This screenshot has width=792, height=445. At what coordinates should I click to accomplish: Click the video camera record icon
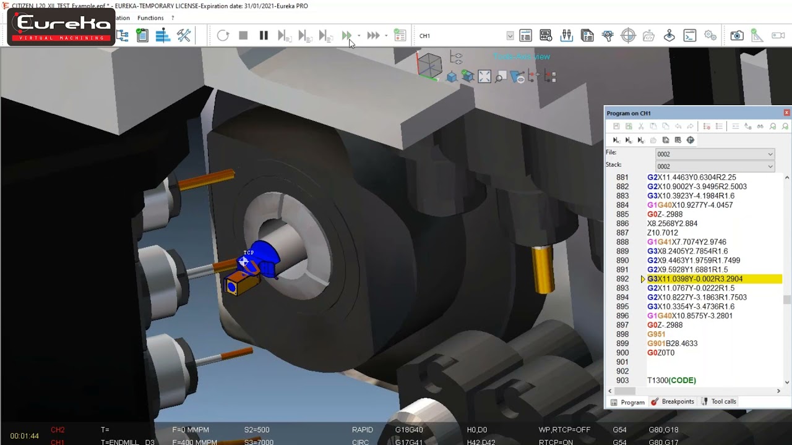[778, 36]
